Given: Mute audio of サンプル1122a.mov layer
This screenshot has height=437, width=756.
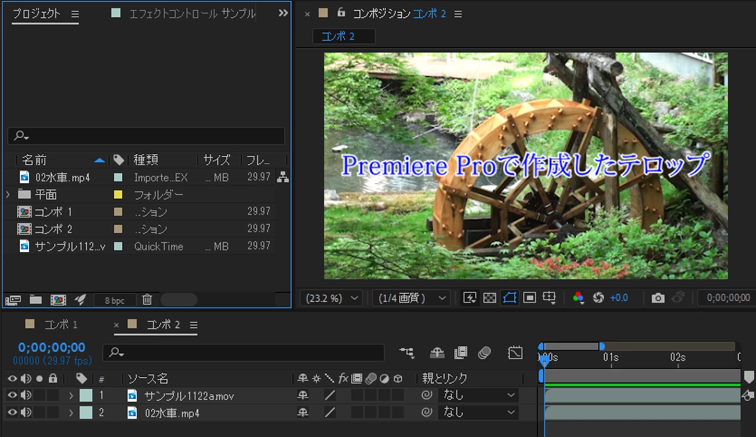Looking at the screenshot, I should pyautogui.click(x=26, y=396).
